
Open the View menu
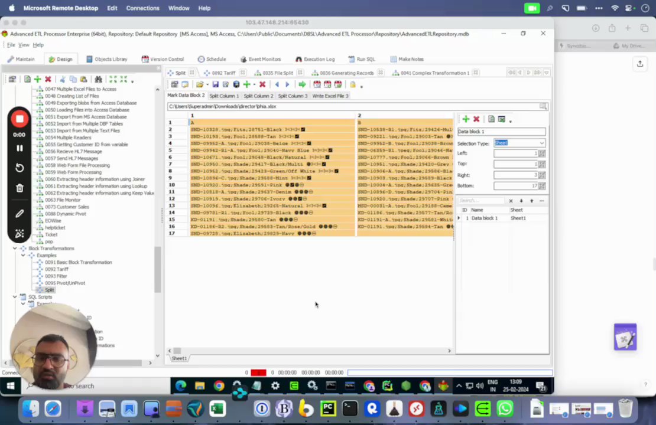[24, 45]
